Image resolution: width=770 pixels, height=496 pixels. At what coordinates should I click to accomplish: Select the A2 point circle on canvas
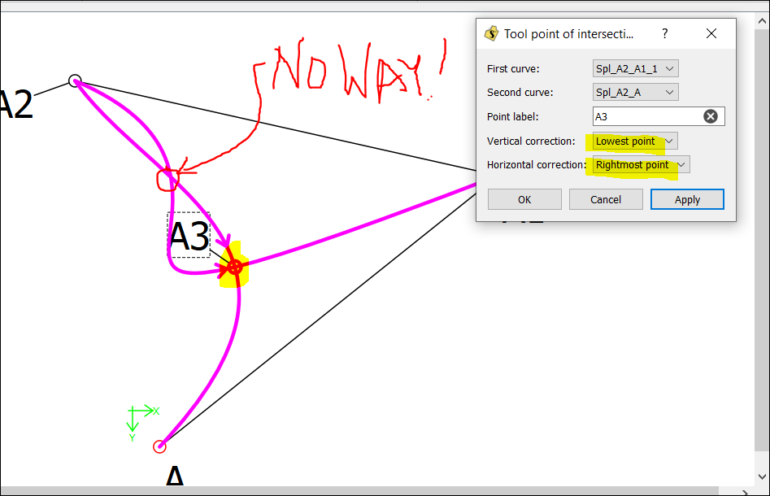pyautogui.click(x=75, y=80)
